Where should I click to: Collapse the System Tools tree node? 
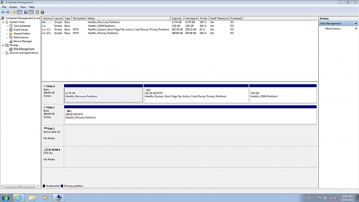3,22
